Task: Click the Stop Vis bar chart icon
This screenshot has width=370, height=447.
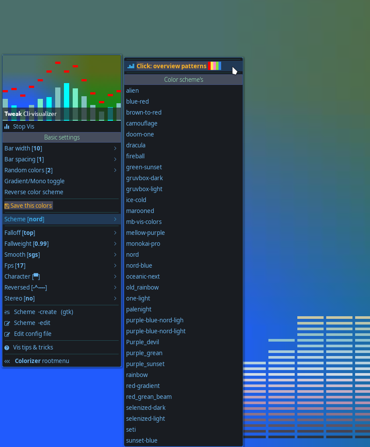Action: [7, 126]
